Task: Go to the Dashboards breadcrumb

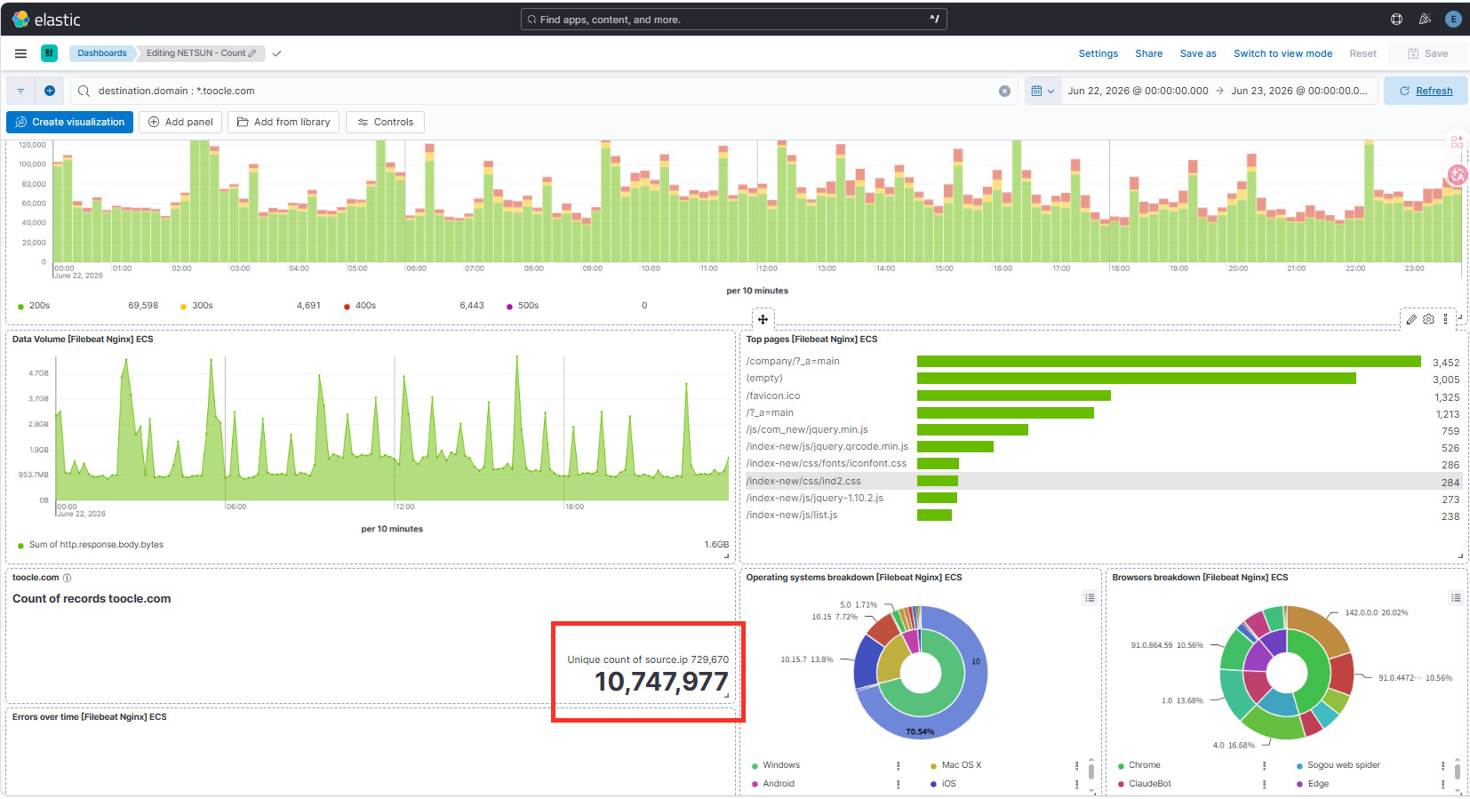Action: [102, 53]
